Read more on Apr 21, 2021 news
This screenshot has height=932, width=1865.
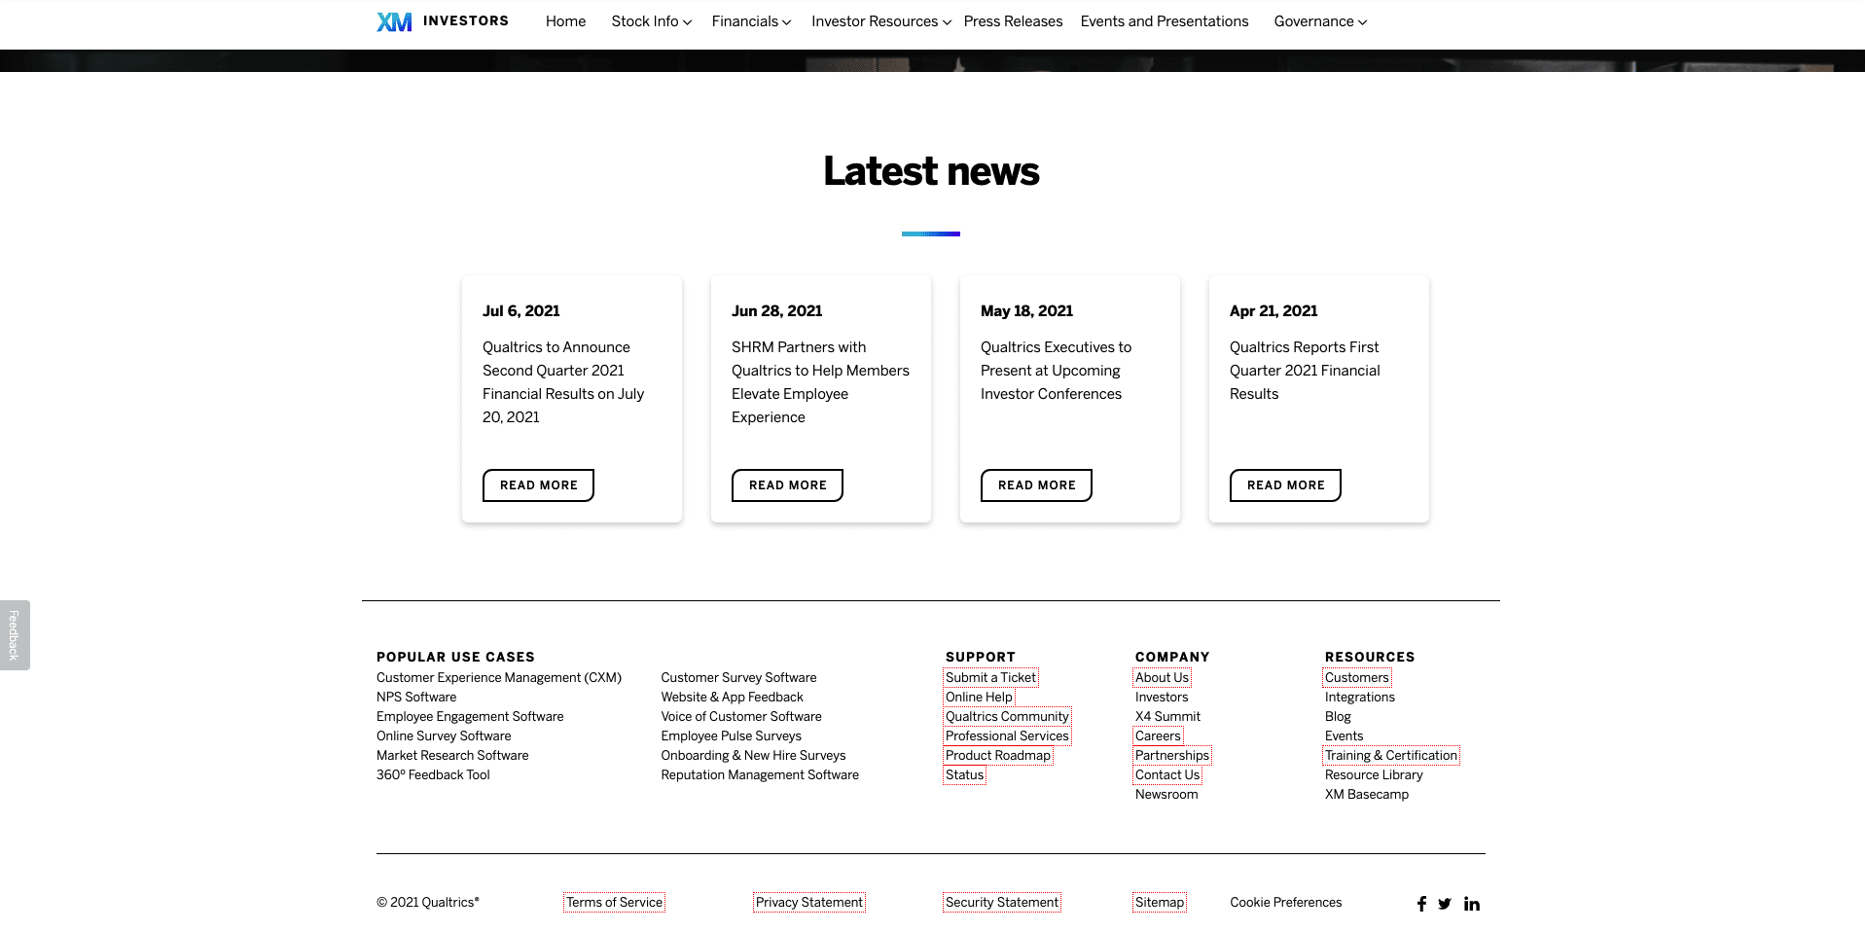(1285, 485)
